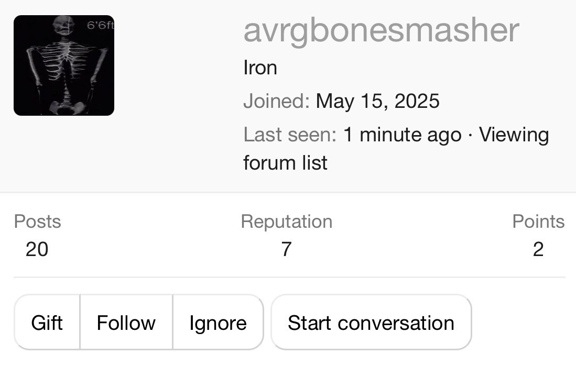Screen dimensions: 576x366
Task: Open the skeleton avatar image
Action: click(63, 65)
